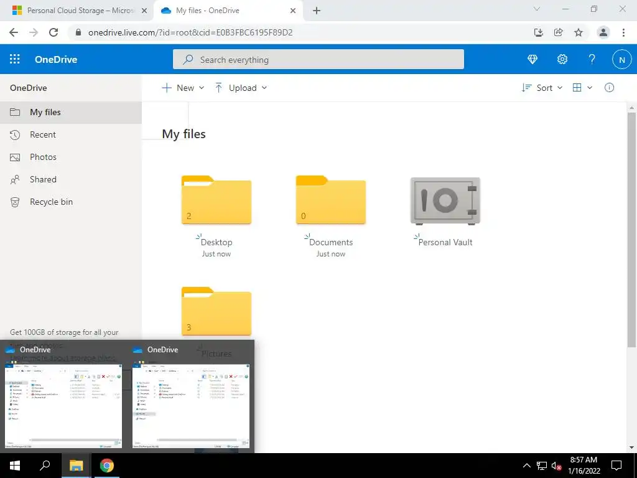Open the Microsoft apps launcher grid
The image size is (637, 478).
click(15, 59)
